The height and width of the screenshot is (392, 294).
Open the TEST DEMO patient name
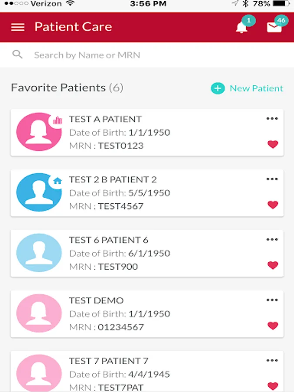pos(96,300)
